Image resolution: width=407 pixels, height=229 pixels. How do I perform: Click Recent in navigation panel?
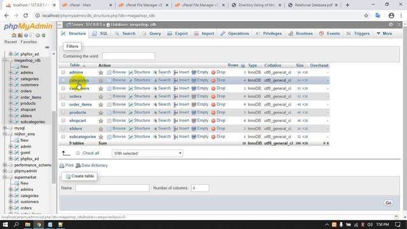pos(11,42)
